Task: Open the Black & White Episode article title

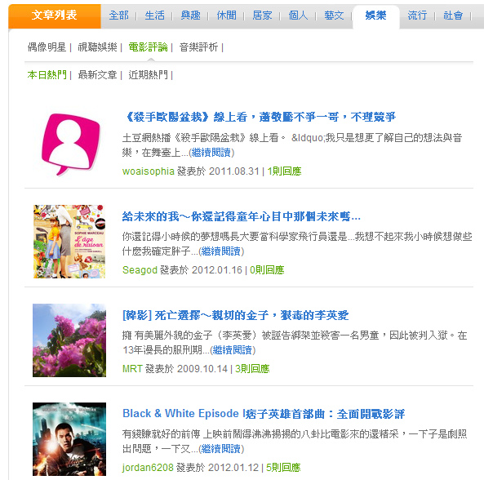Action: [x=264, y=414]
